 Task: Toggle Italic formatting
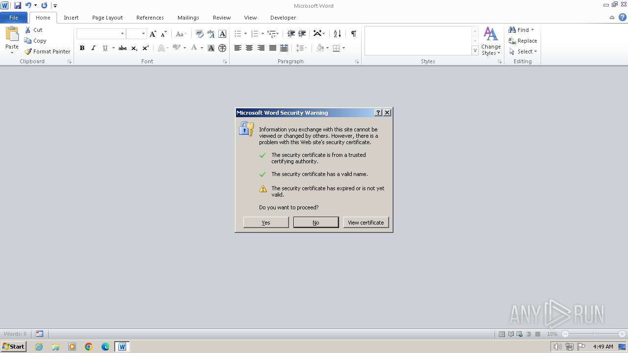pyautogui.click(x=93, y=48)
